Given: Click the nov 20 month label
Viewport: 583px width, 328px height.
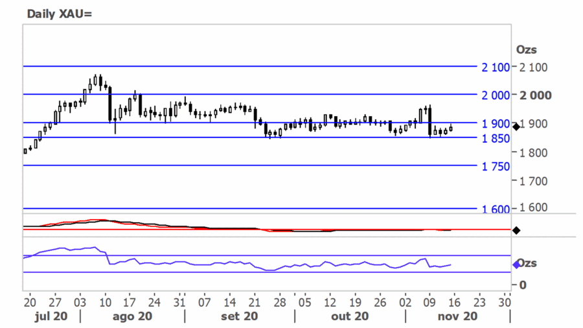Looking at the screenshot, I should (457, 316).
